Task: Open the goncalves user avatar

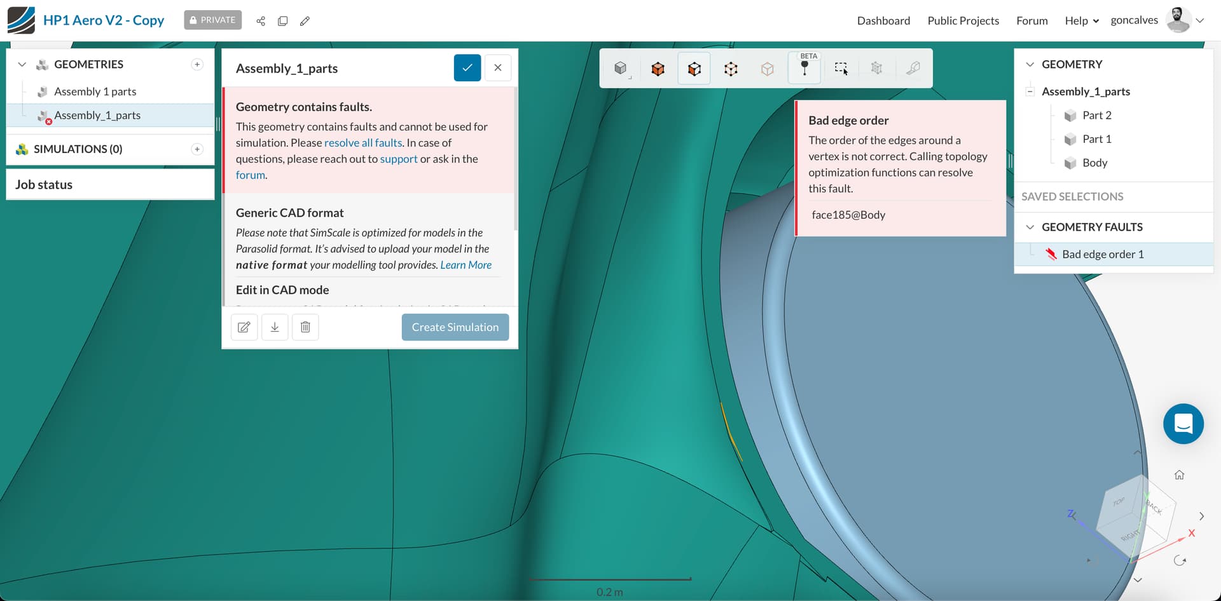Action: 1178,20
